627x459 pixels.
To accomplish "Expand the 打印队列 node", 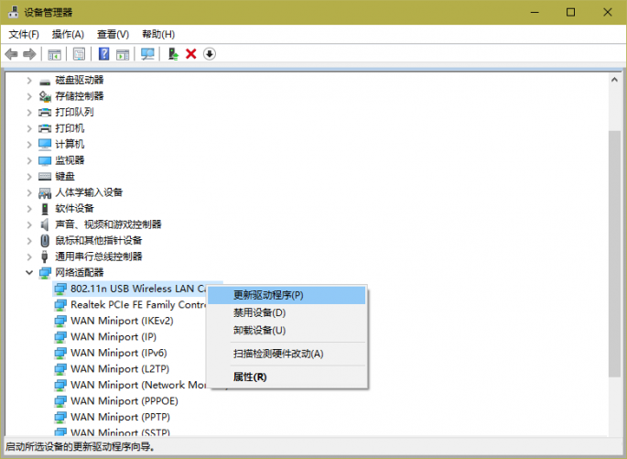I will [x=29, y=113].
